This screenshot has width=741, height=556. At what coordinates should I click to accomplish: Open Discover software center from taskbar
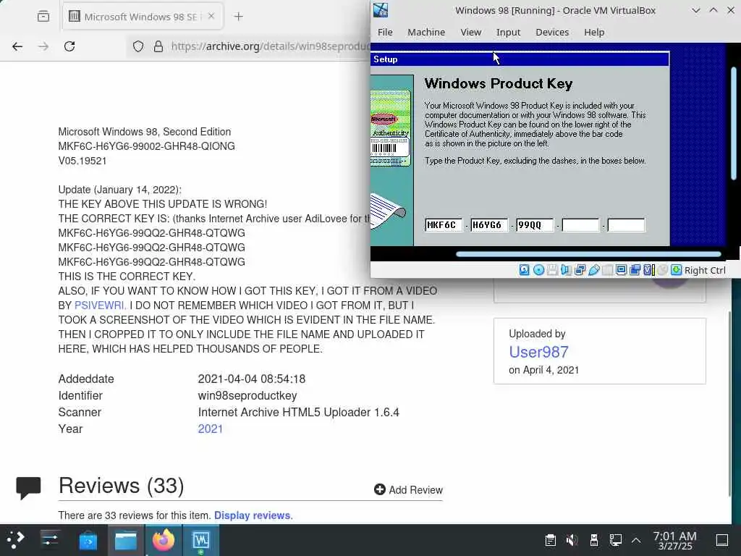click(88, 539)
